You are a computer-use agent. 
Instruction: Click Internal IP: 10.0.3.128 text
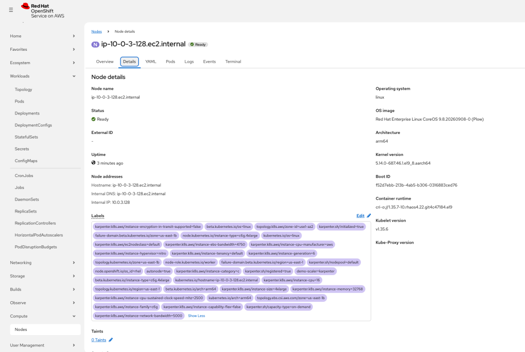111,203
